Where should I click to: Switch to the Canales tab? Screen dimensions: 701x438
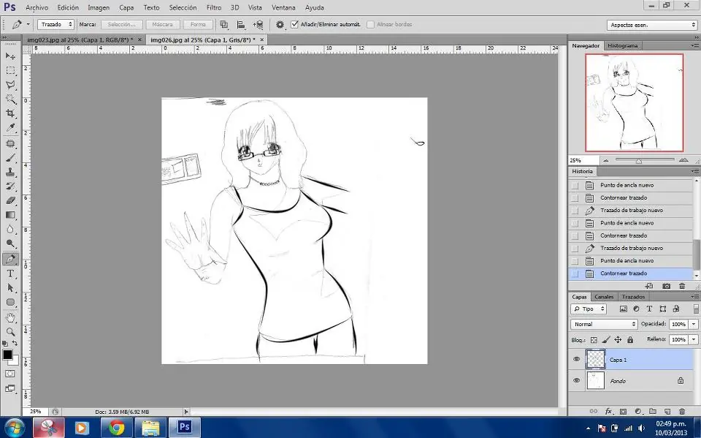pyautogui.click(x=604, y=297)
